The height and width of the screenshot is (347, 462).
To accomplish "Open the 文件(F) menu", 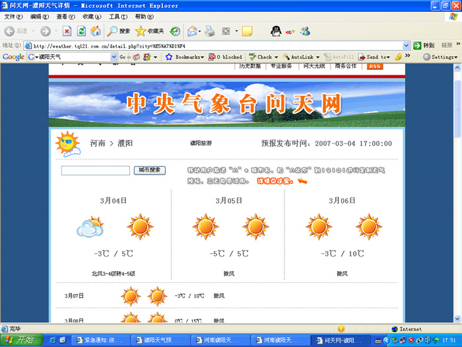I will [x=13, y=17].
